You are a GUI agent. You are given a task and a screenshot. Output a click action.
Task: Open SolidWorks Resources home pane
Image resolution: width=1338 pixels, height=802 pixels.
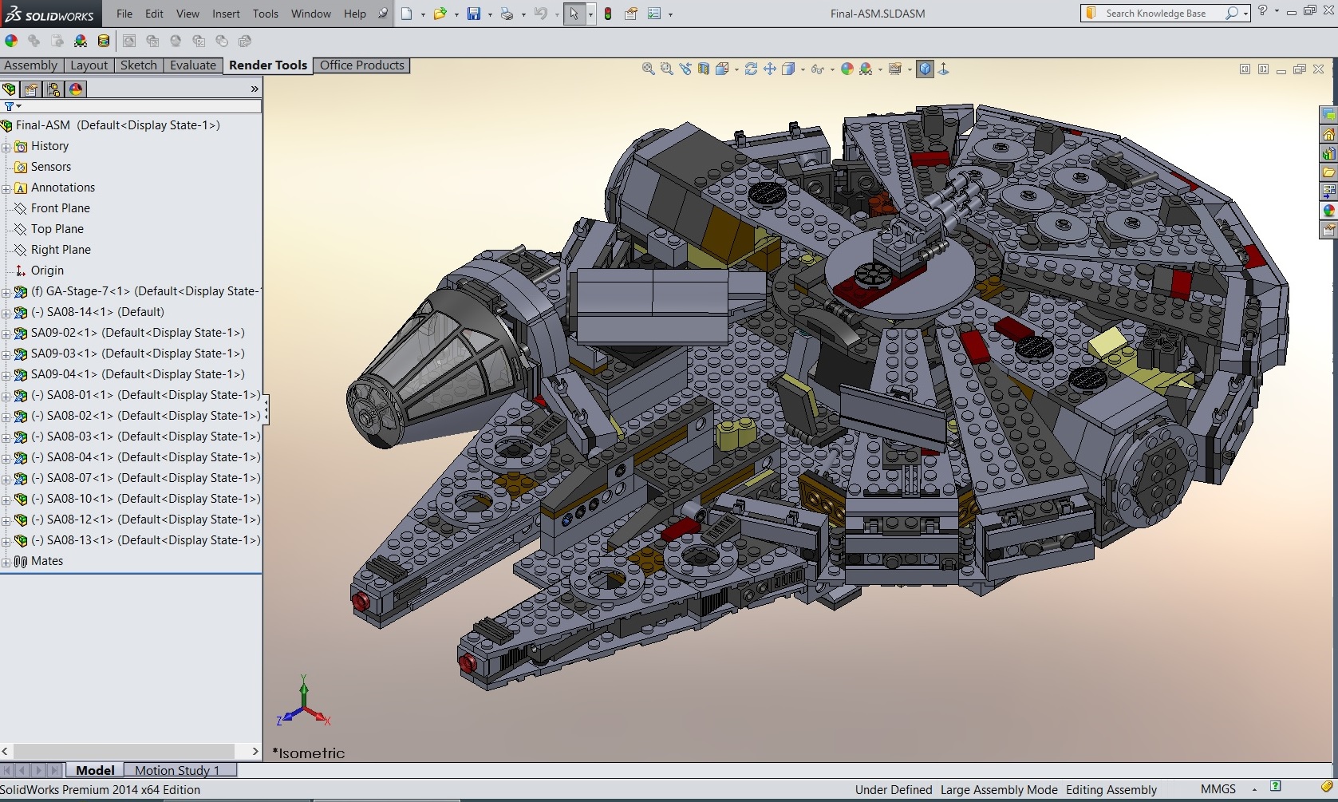point(1328,134)
